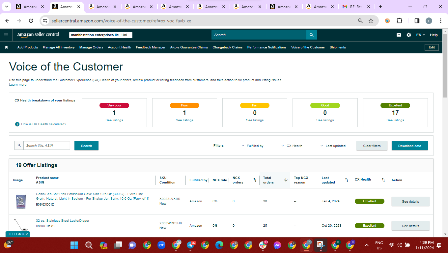Go back to the previous page
This screenshot has height=253, width=448.
(x=7, y=21)
